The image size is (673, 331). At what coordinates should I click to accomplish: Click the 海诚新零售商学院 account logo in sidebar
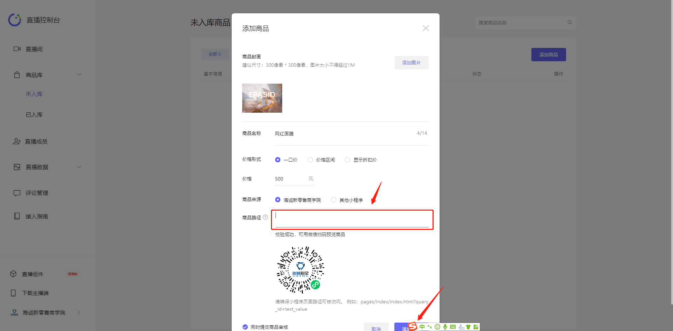click(14, 312)
